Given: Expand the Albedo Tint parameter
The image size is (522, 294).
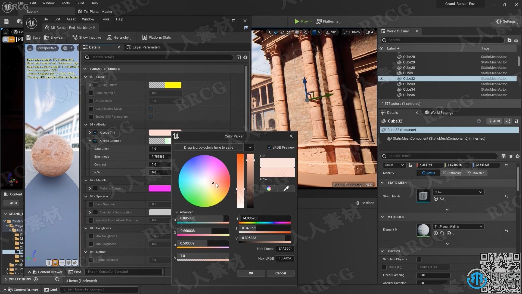Looking at the screenshot, I should pos(90,133).
